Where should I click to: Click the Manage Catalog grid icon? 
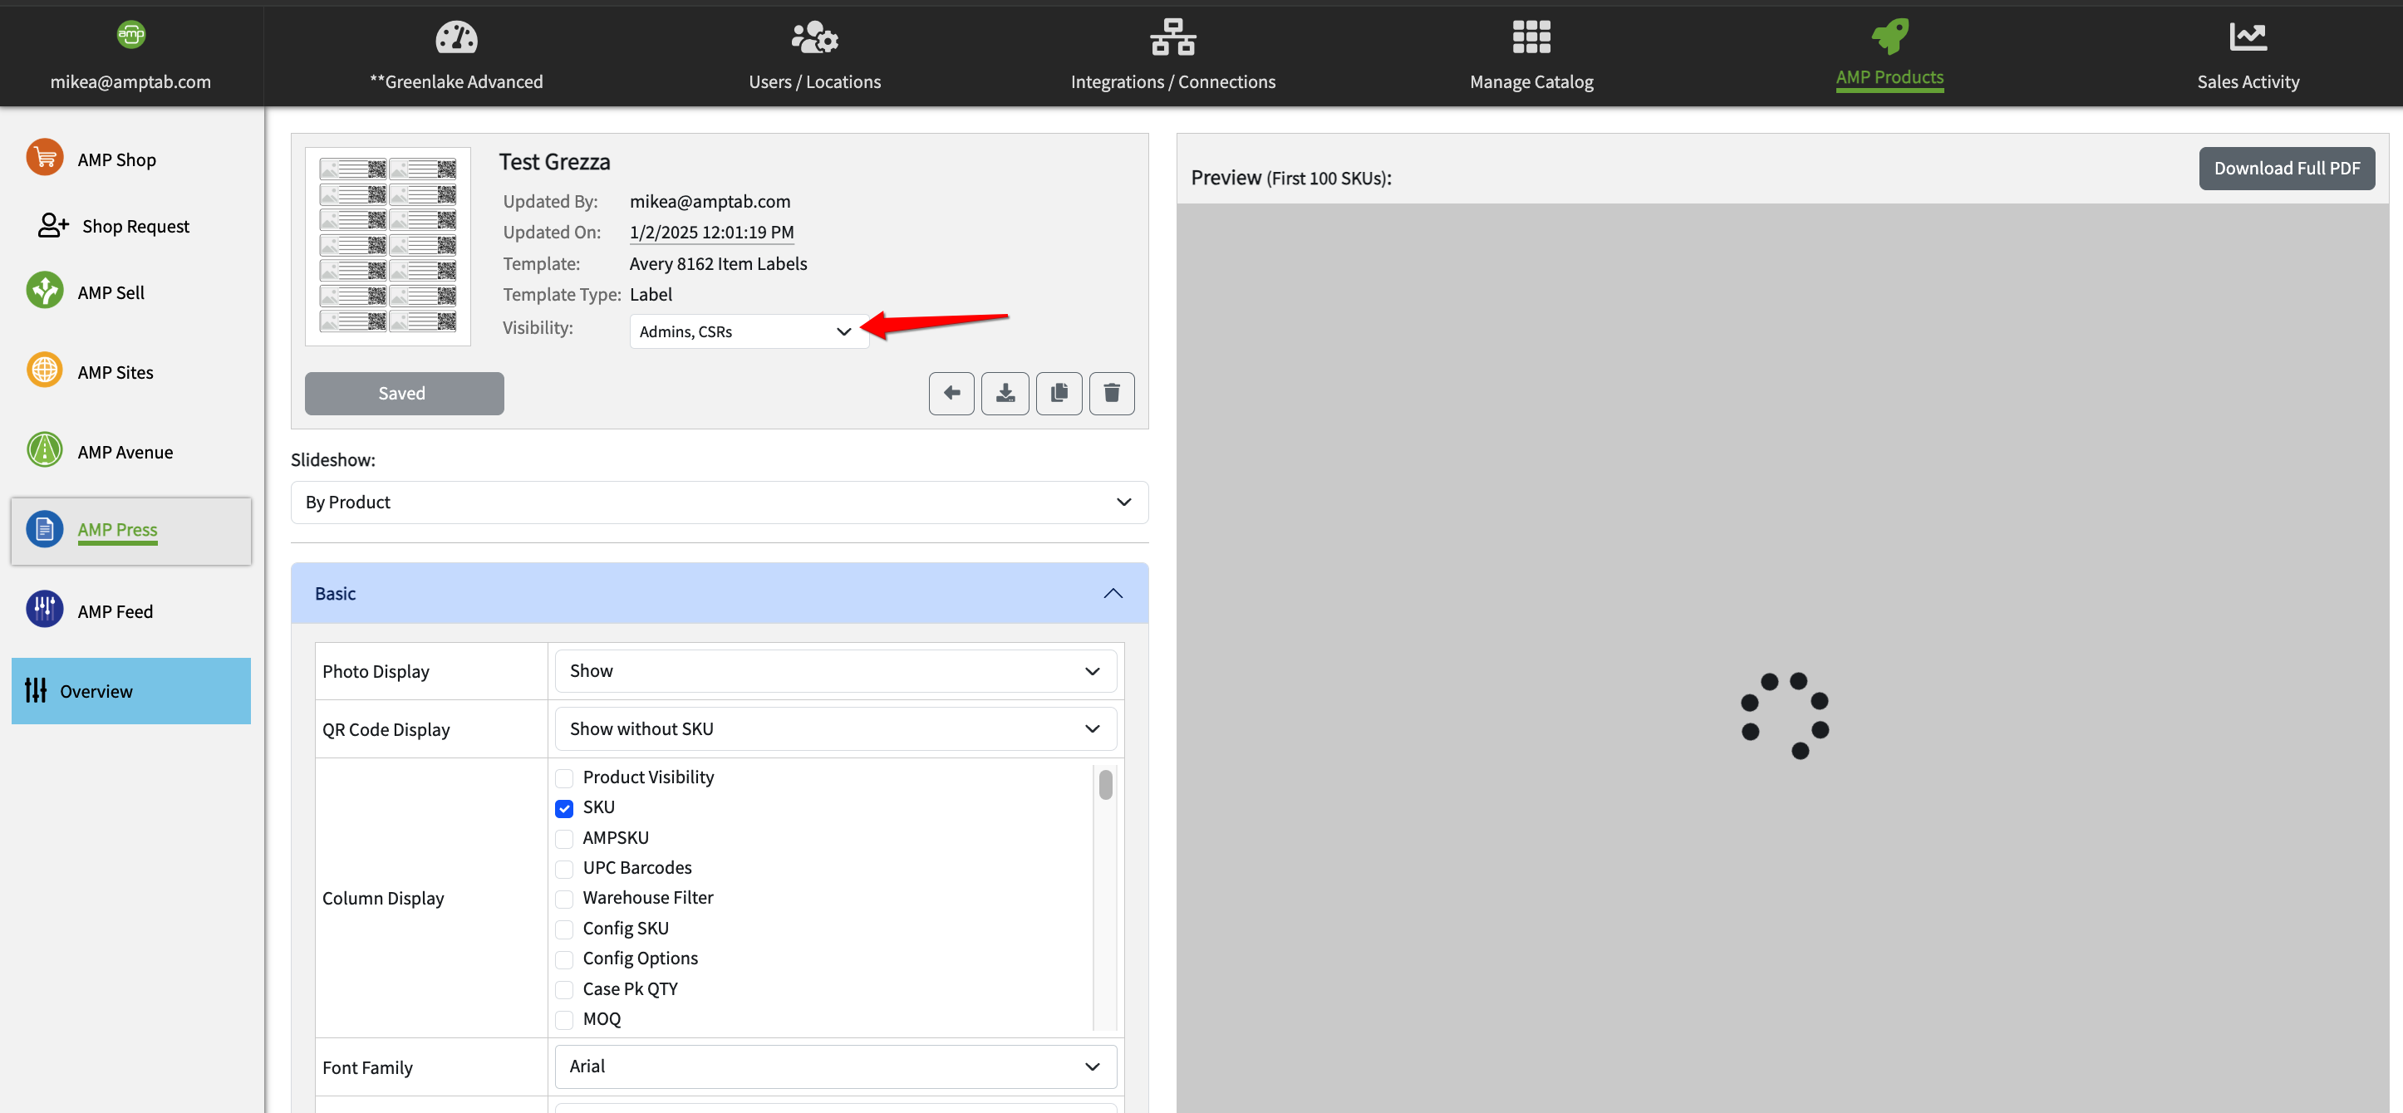click(x=1531, y=37)
